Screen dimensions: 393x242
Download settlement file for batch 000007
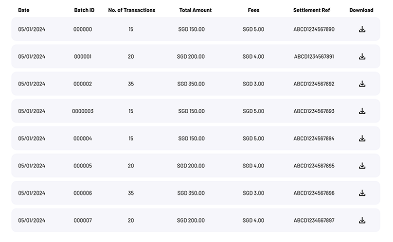[362, 221]
